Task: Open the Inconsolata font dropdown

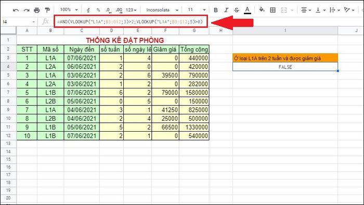Action: click(x=162, y=10)
